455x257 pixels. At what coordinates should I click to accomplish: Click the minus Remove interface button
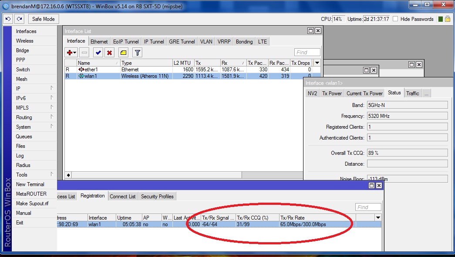(x=84, y=53)
